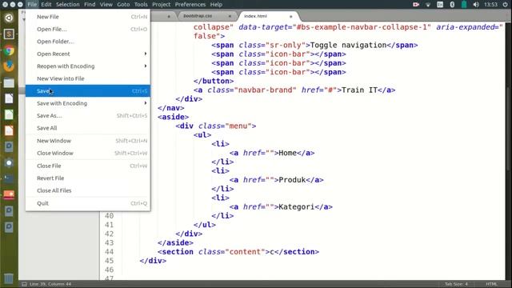
Task: Open the Preferences menu
Action: coord(190,4)
